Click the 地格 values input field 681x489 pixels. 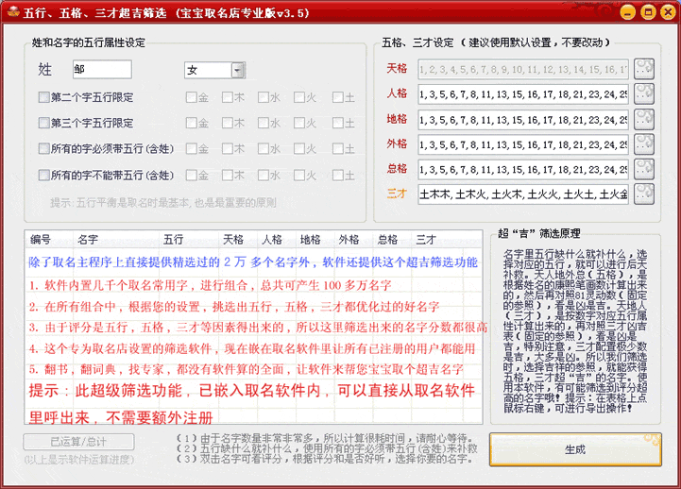(523, 119)
